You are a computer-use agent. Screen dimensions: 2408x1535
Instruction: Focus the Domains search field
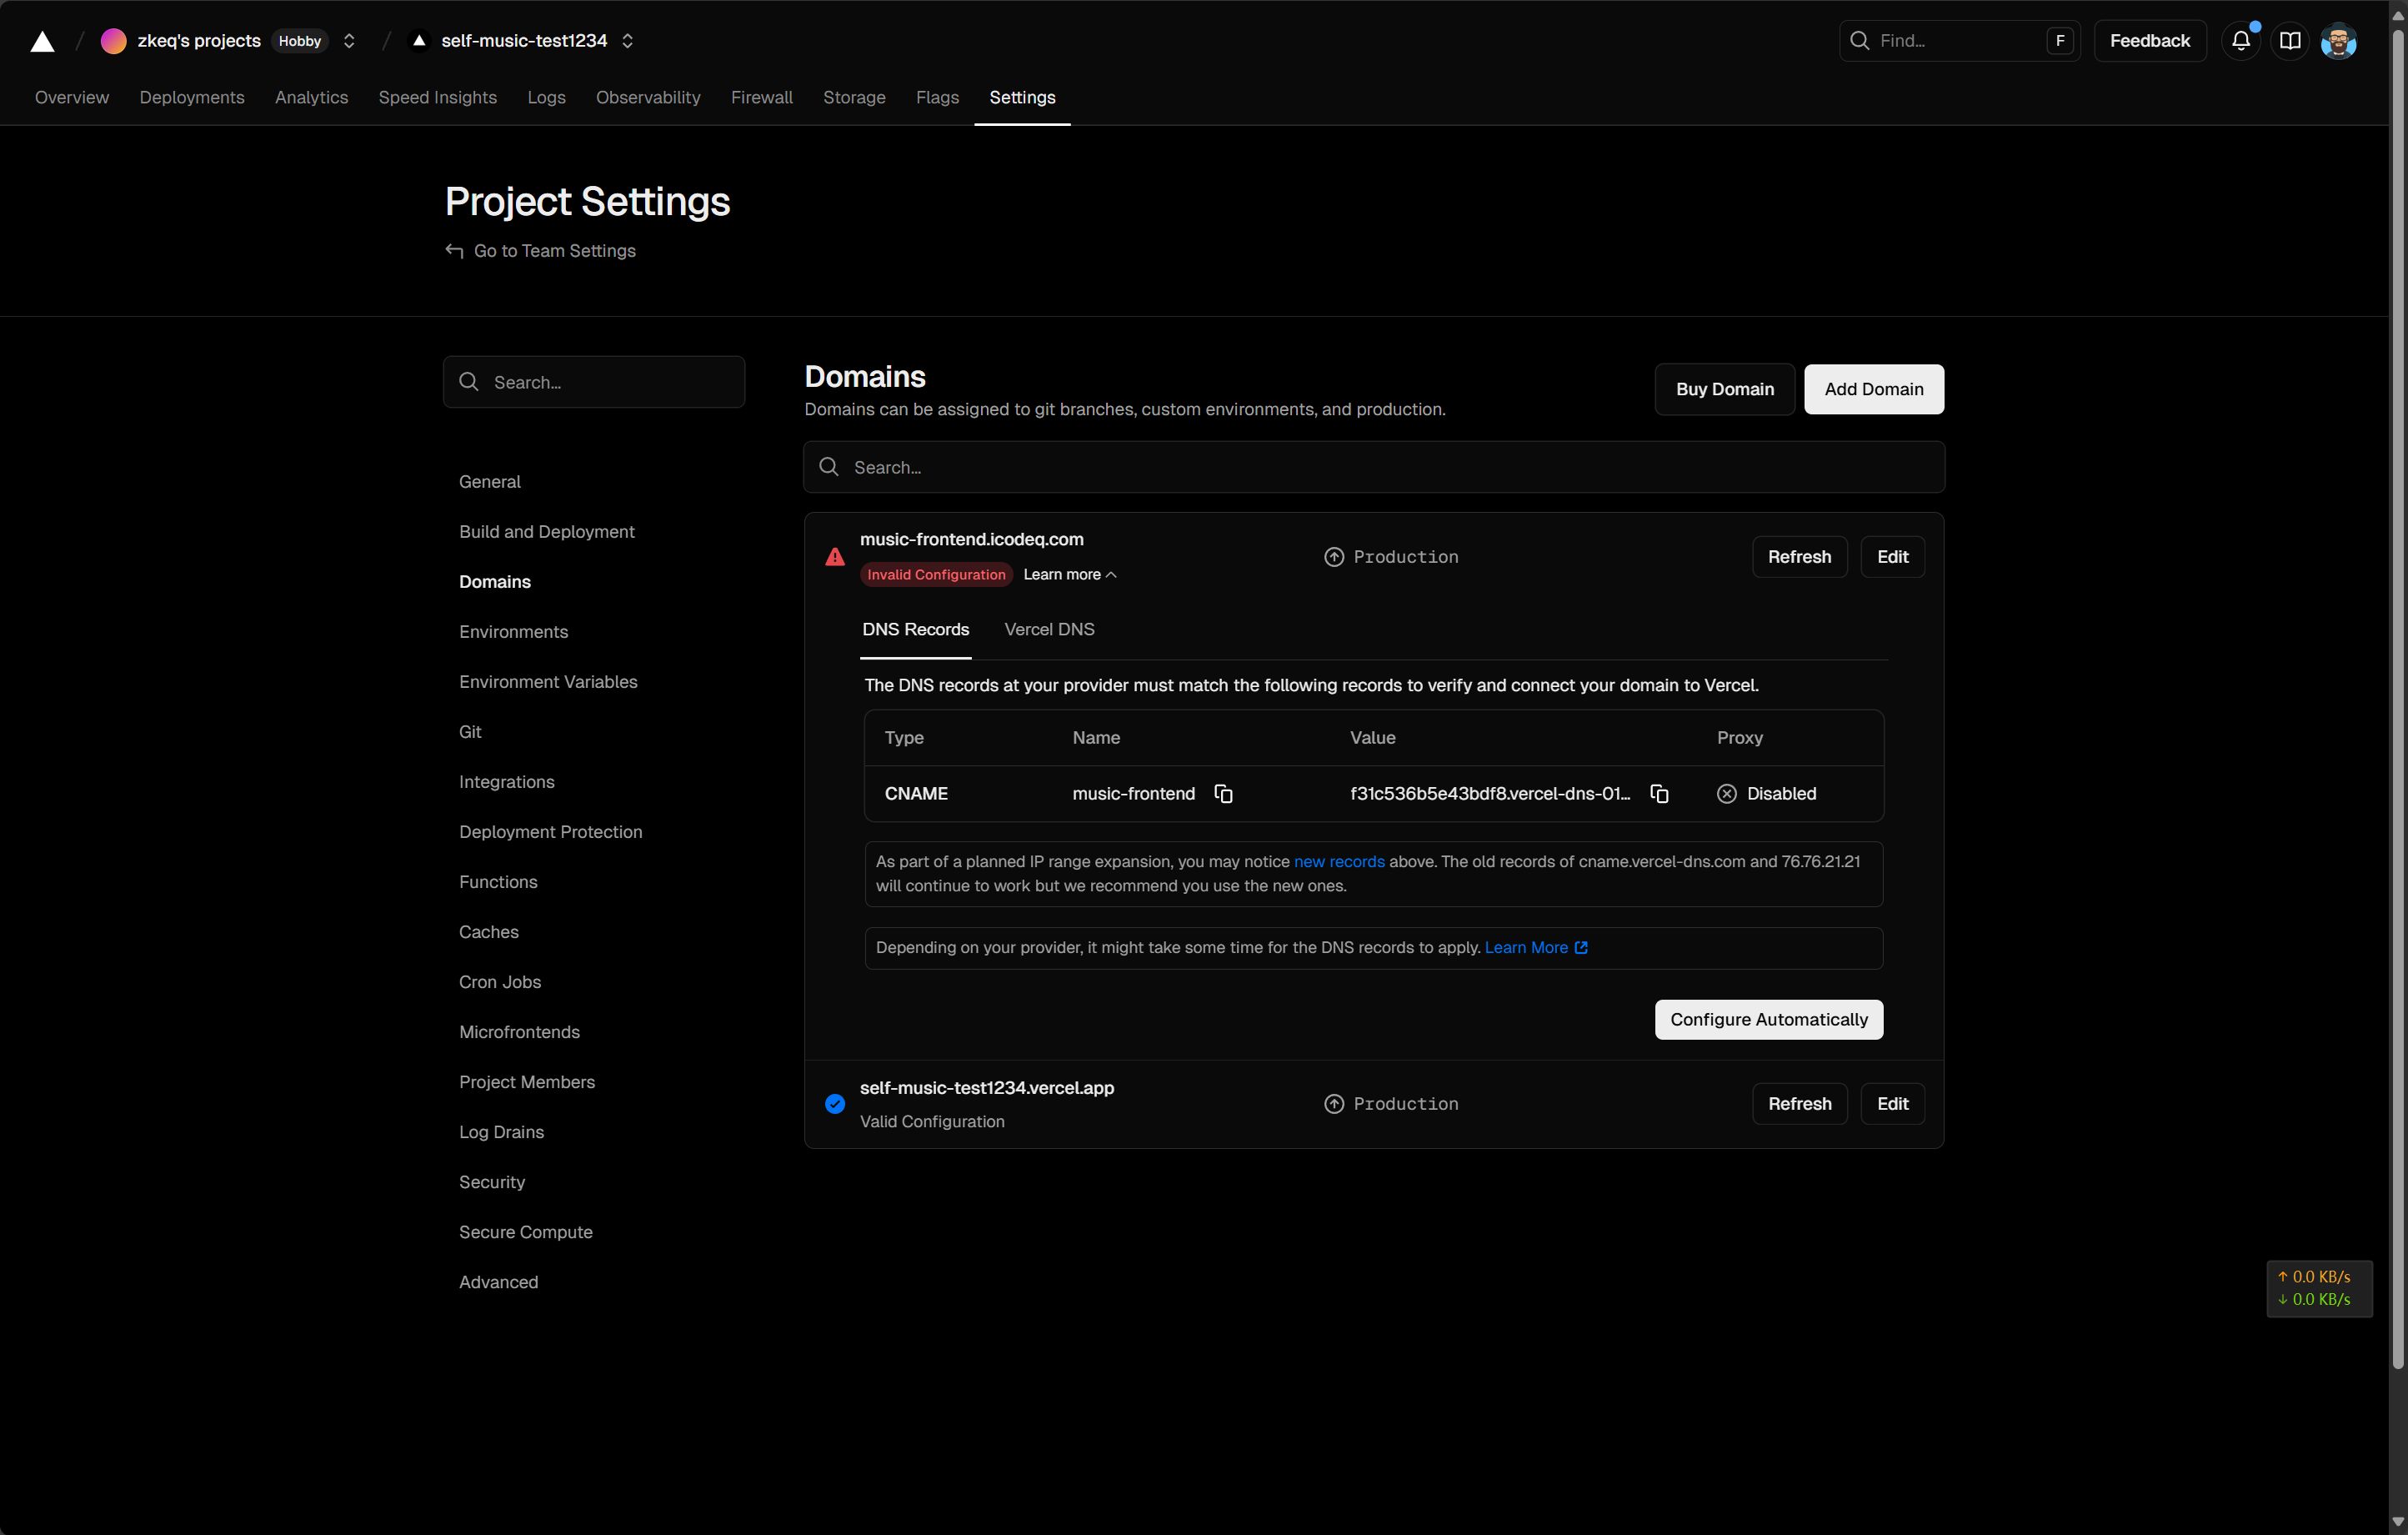(1373, 467)
